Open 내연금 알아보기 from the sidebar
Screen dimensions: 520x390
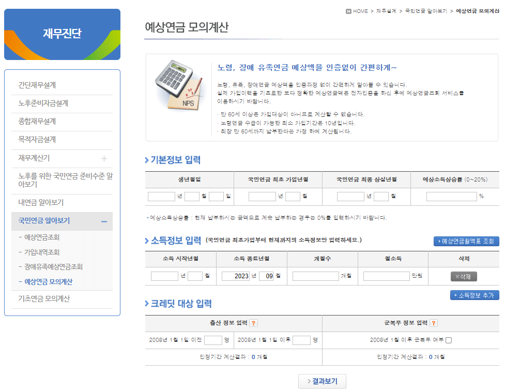[41, 202]
